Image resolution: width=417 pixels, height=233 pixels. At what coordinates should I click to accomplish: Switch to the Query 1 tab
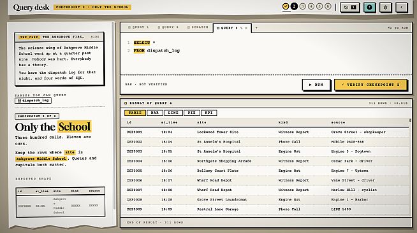point(138,27)
